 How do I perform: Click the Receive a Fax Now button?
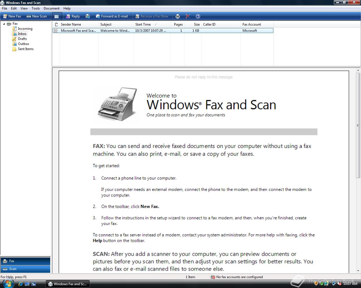[152, 16]
